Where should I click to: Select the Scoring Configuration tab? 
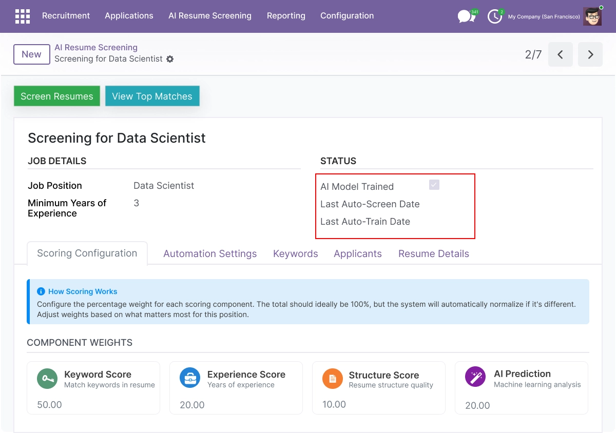(87, 253)
